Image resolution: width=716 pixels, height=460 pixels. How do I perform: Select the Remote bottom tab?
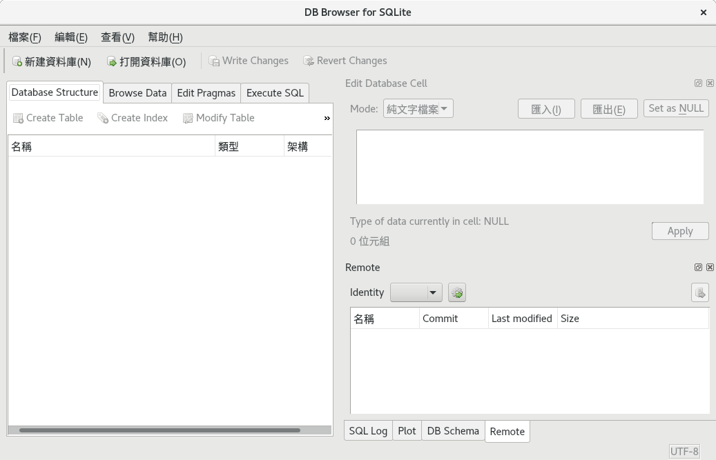coord(507,431)
